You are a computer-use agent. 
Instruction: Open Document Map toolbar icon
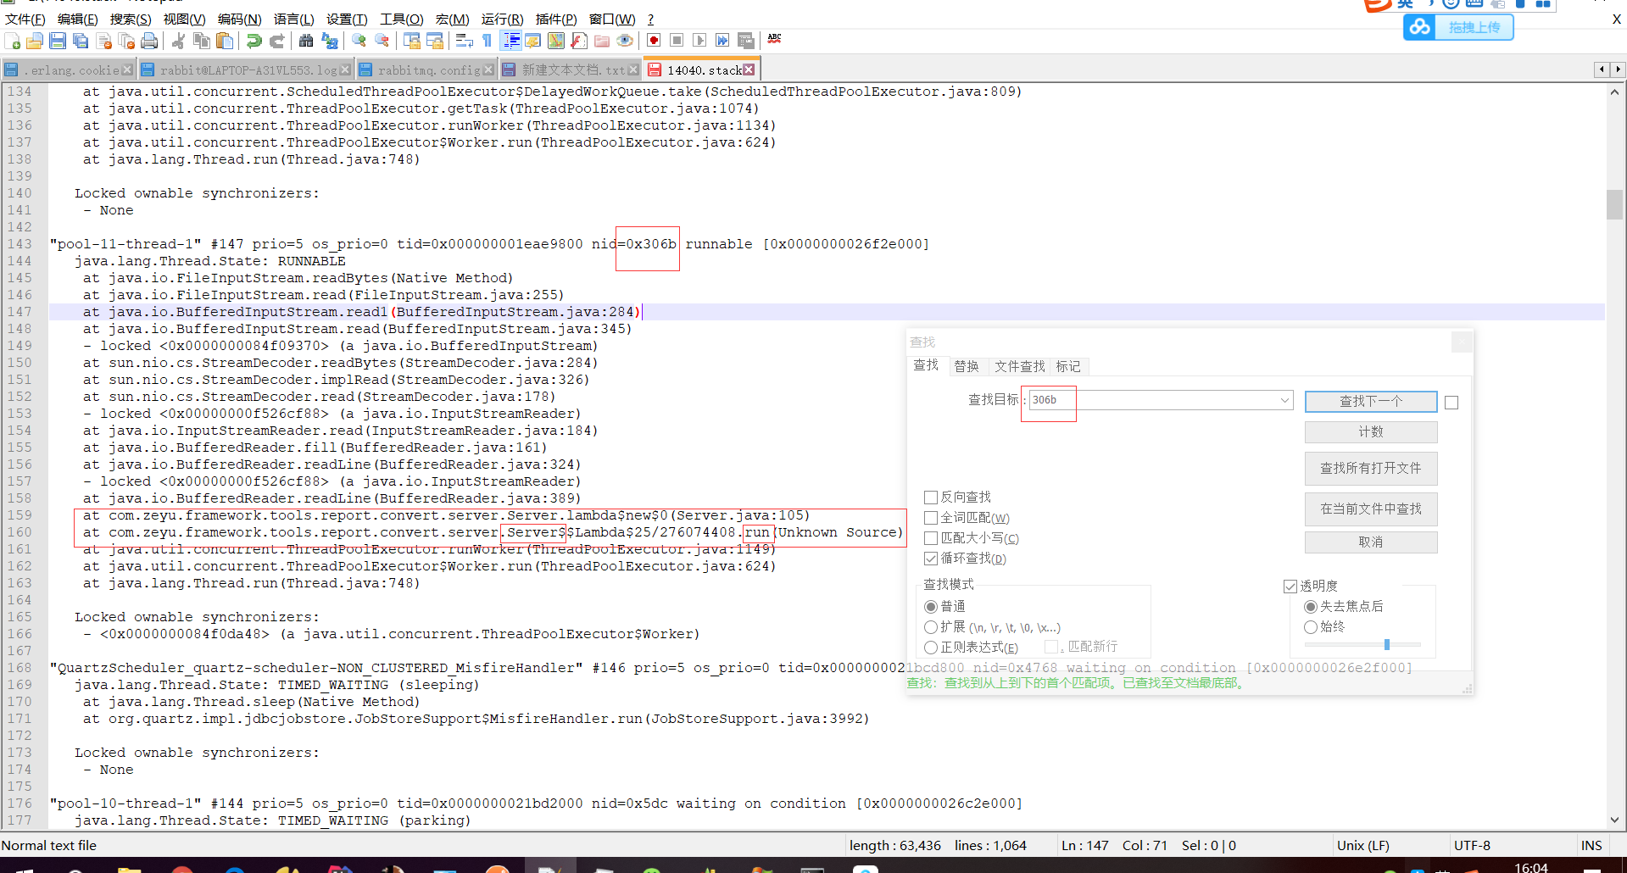556,41
